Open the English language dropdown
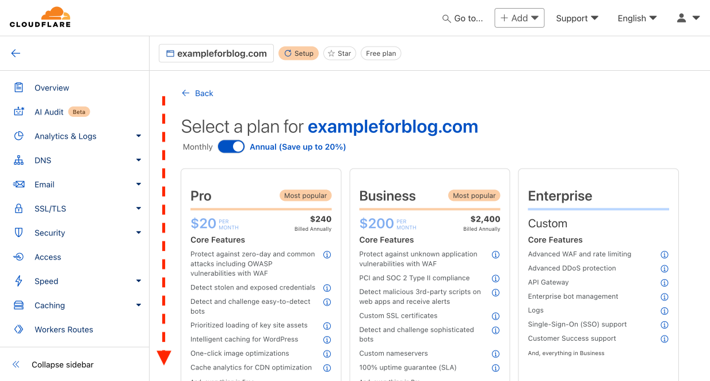The image size is (710, 381). [637, 18]
